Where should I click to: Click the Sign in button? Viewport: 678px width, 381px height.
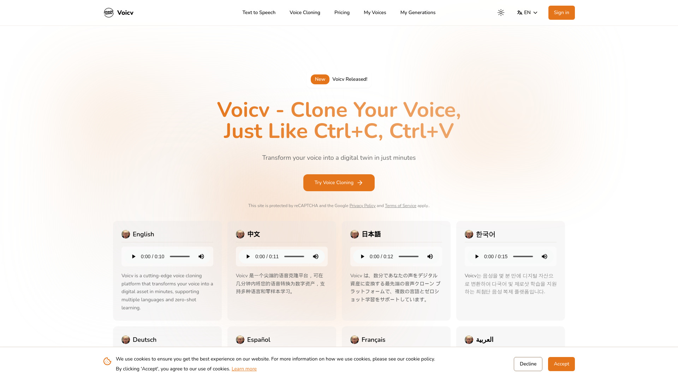pyautogui.click(x=561, y=13)
